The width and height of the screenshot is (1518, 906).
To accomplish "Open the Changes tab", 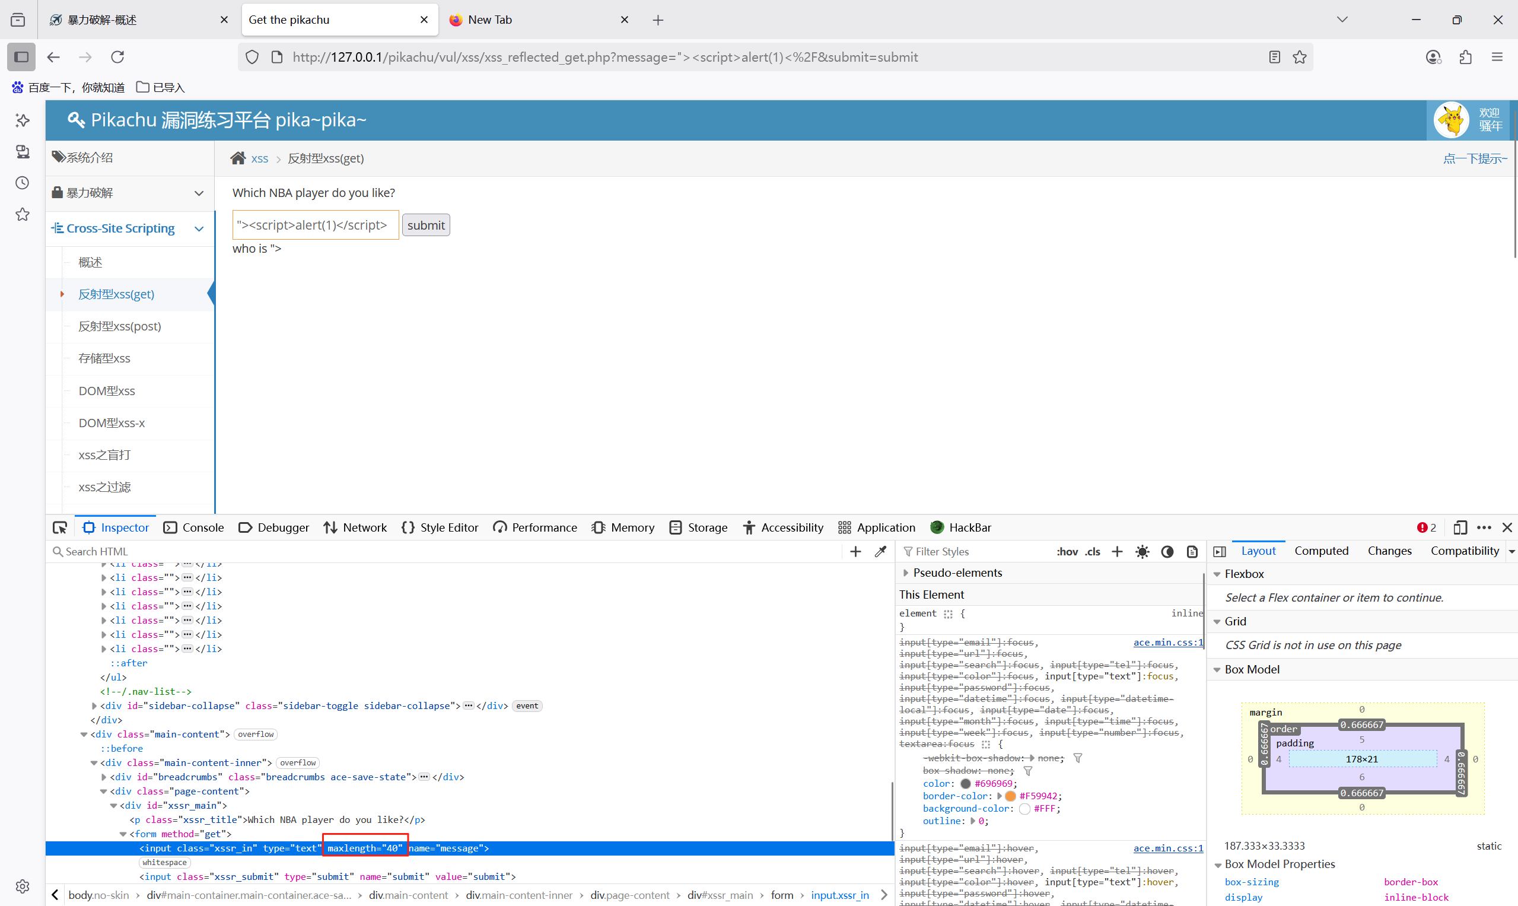I will (x=1389, y=551).
